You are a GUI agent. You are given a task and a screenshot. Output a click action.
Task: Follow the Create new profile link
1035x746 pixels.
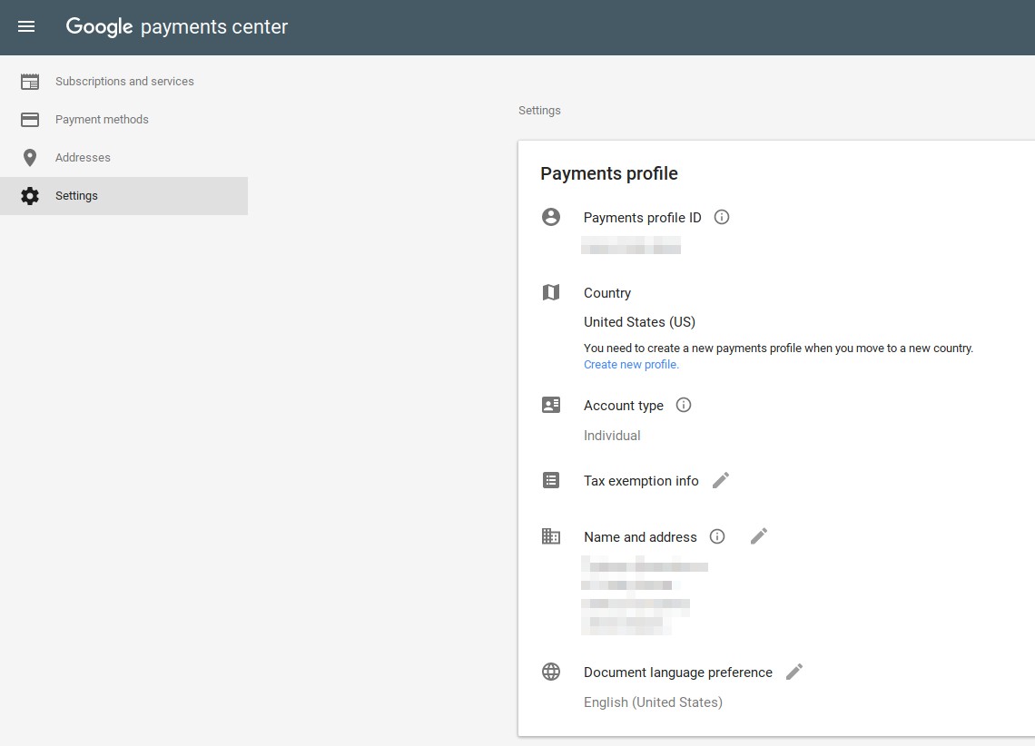pos(631,364)
